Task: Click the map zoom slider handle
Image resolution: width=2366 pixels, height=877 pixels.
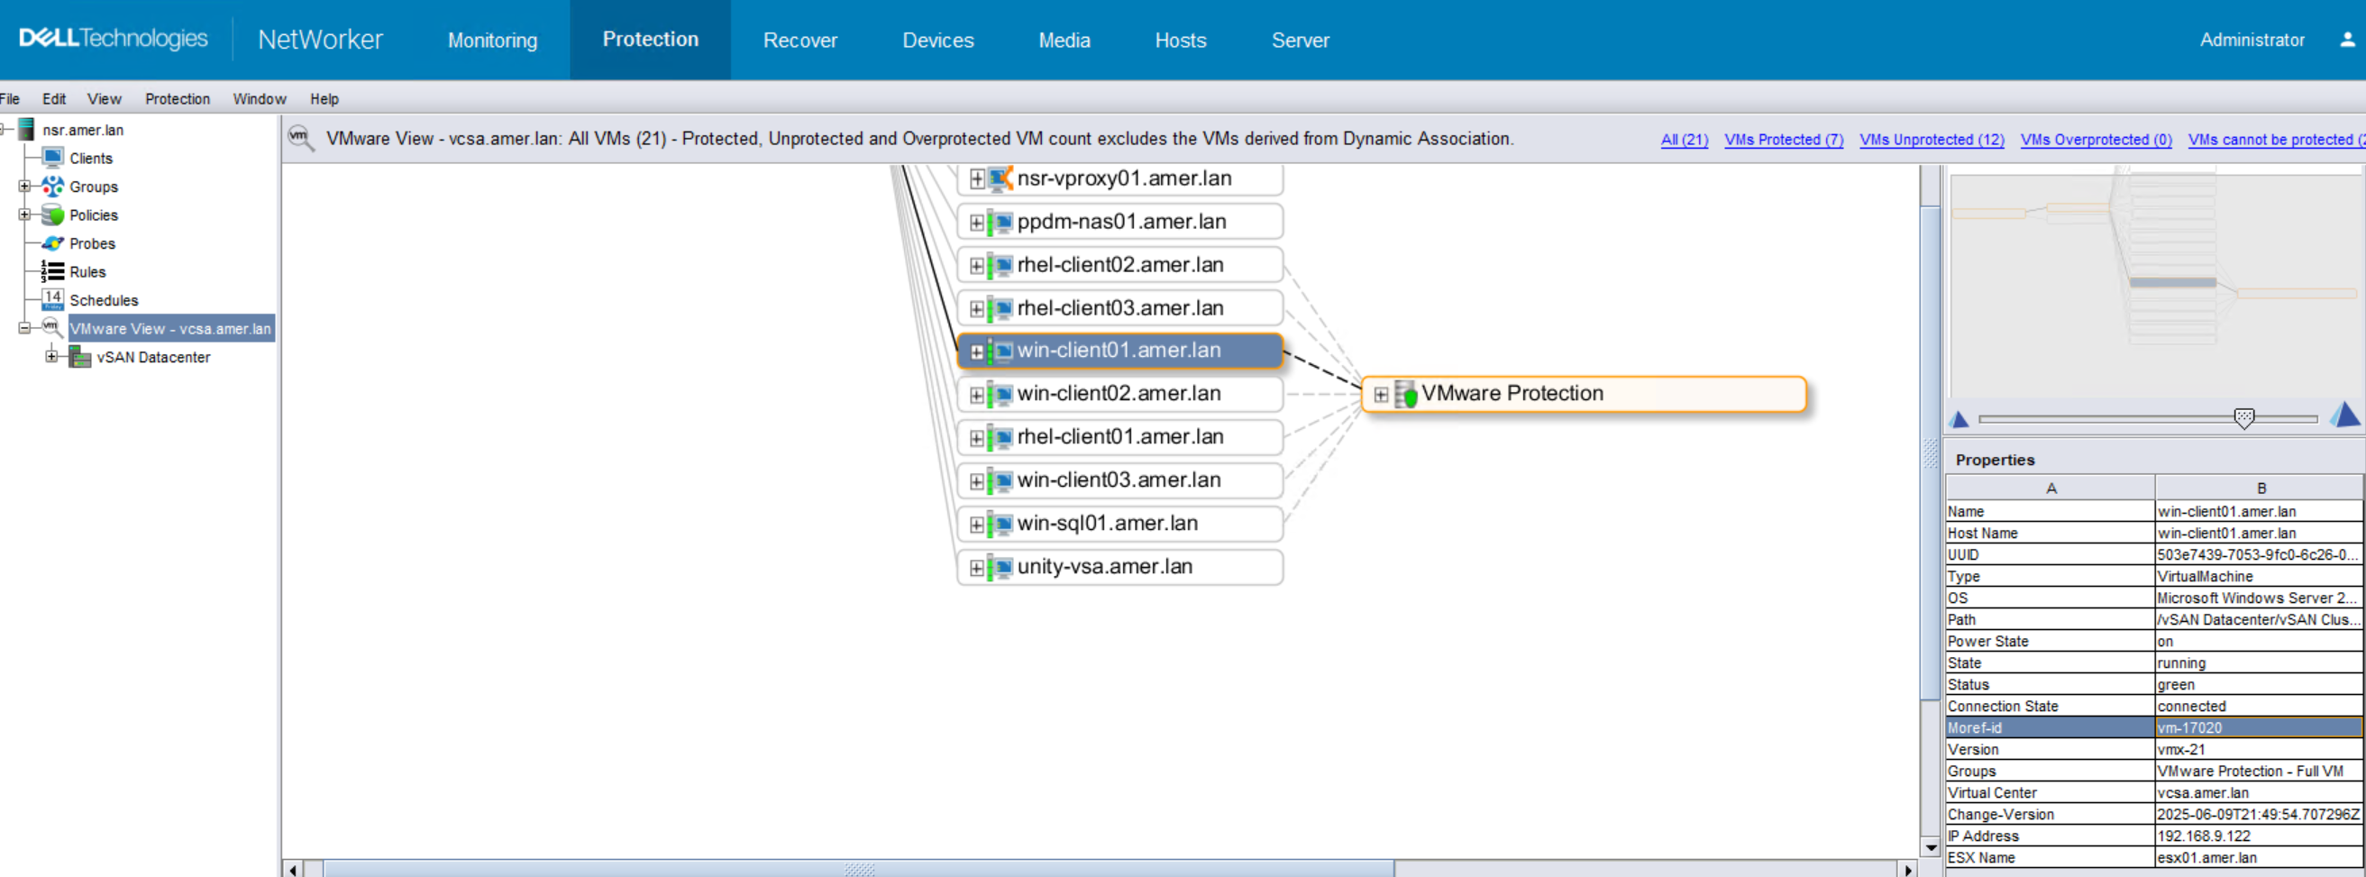Action: pyautogui.click(x=2244, y=418)
